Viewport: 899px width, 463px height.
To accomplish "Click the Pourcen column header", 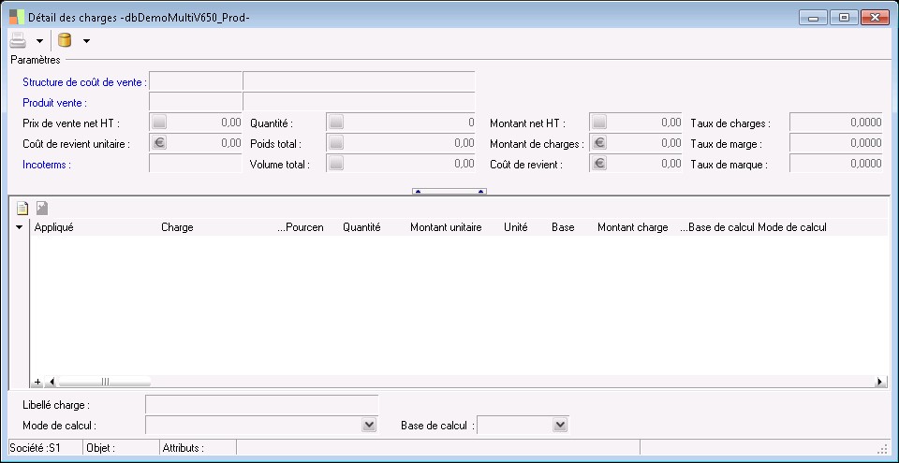I will click(x=301, y=227).
